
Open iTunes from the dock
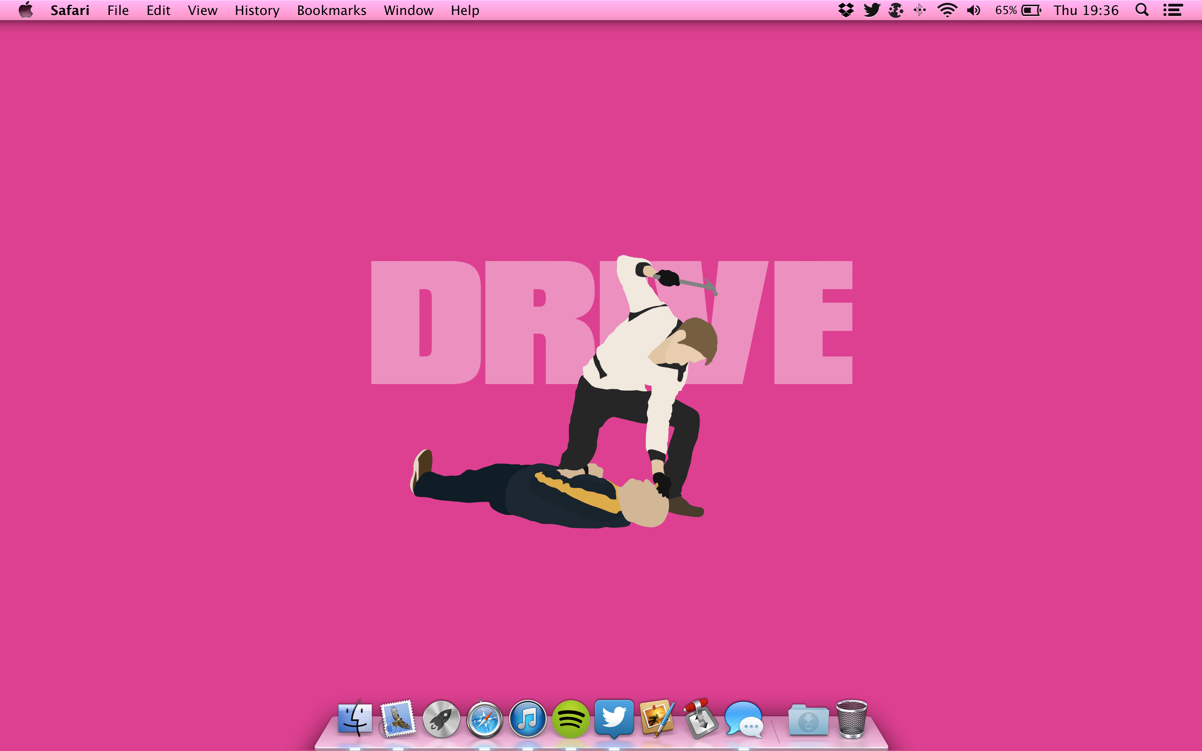[x=527, y=719]
